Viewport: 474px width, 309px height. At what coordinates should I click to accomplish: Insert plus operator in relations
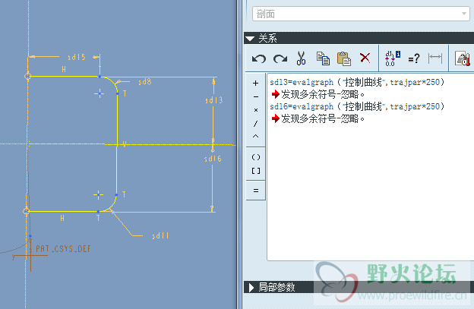tap(256, 83)
